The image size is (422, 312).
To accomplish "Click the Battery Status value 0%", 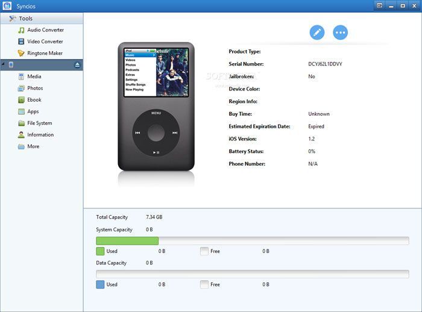I will (312, 151).
